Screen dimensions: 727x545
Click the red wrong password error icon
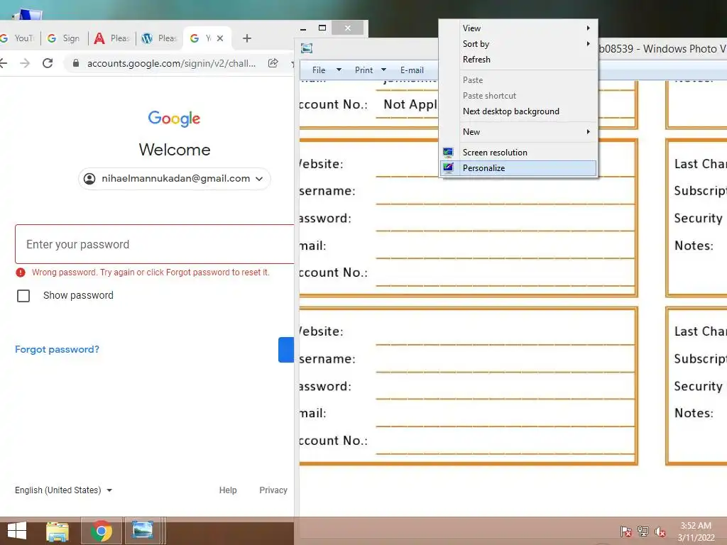point(21,272)
